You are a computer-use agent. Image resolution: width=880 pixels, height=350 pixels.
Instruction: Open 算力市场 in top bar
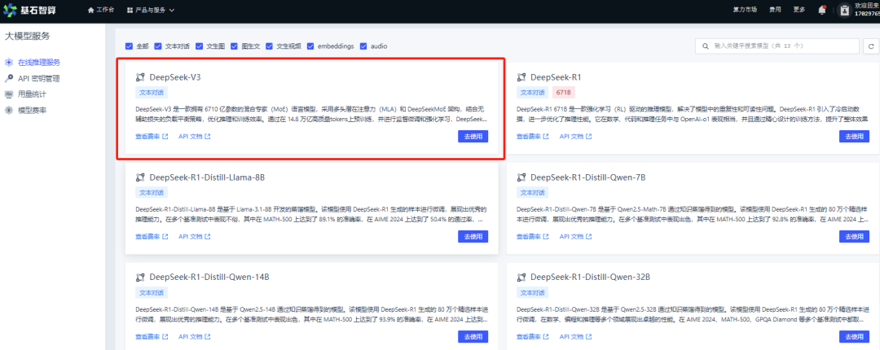[x=745, y=10]
